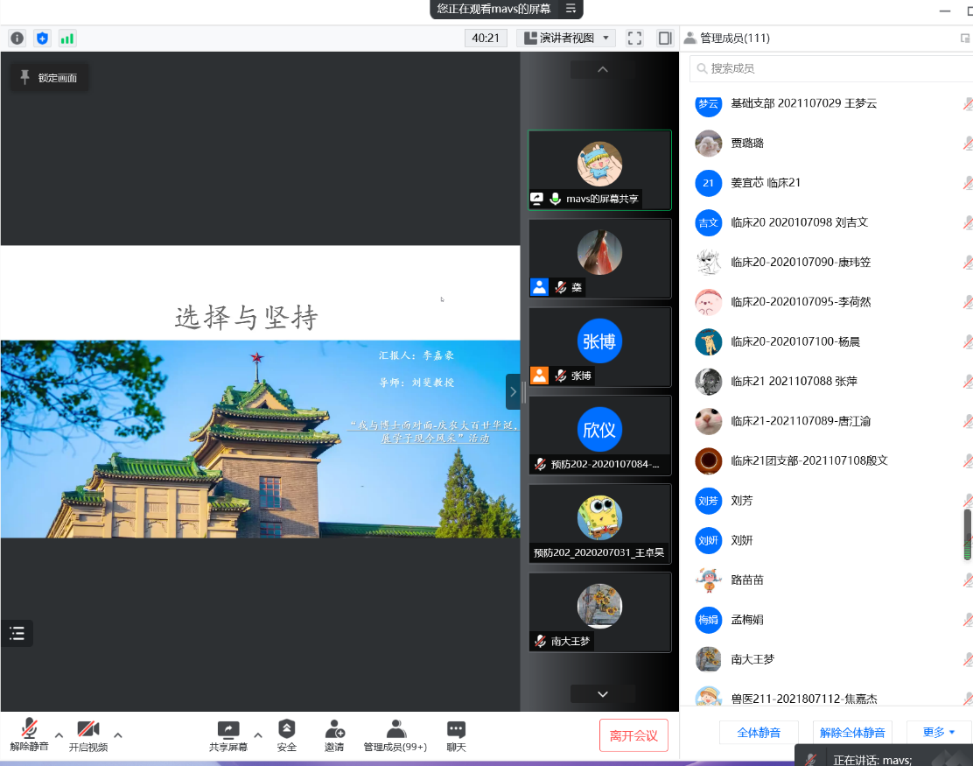Toggle the side panel layout button
Viewport: 973px width, 766px height.
tap(665, 39)
